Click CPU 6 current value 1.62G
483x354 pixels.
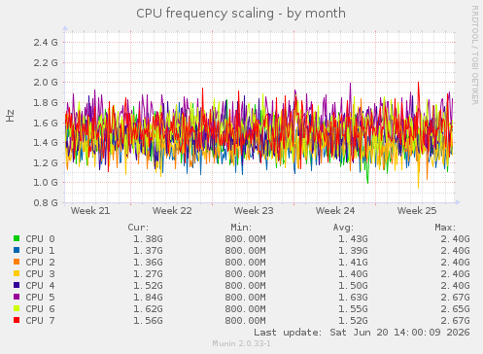coord(148,309)
